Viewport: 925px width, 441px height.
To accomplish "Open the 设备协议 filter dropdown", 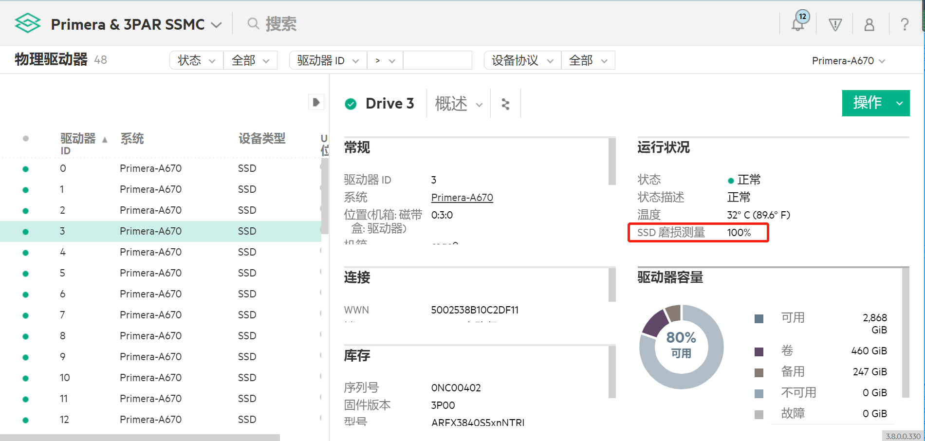I will [x=522, y=60].
